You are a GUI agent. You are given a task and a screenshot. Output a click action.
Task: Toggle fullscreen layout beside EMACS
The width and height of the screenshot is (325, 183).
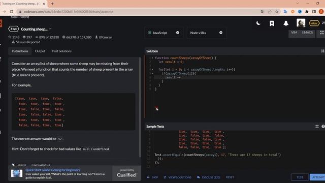pyautogui.click(x=321, y=33)
